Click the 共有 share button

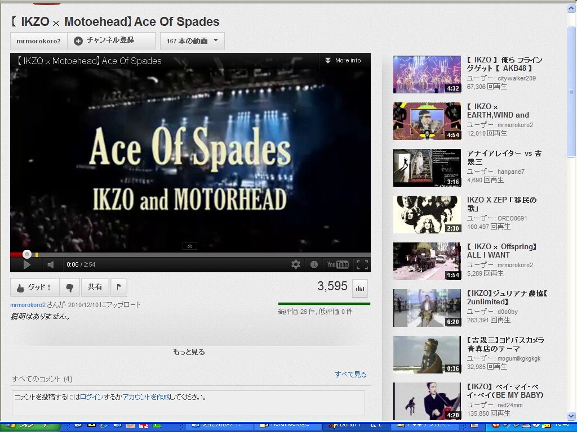(95, 287)
